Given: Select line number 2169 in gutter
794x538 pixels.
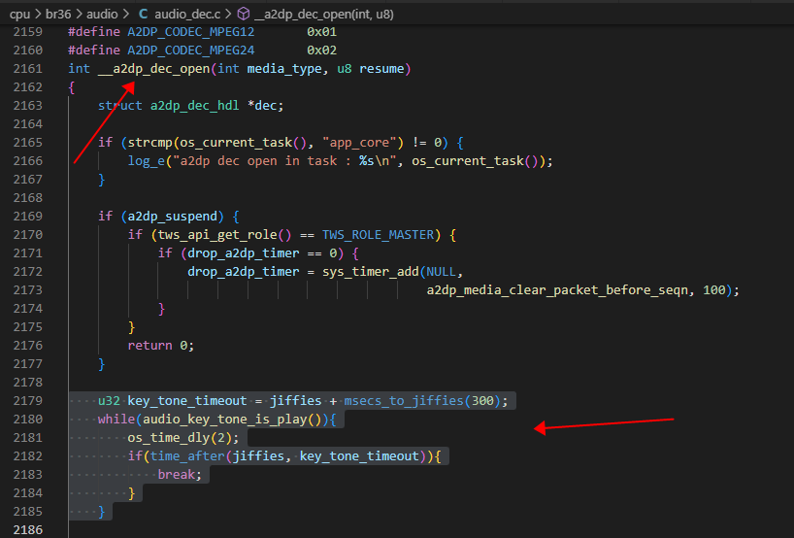Looking at the screenshot, I should 28,217.
